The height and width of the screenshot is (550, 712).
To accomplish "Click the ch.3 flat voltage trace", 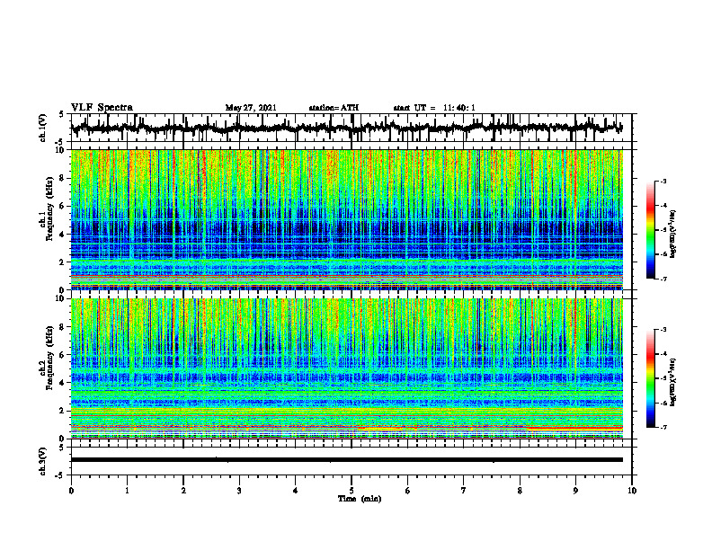I will coord(347,460).
